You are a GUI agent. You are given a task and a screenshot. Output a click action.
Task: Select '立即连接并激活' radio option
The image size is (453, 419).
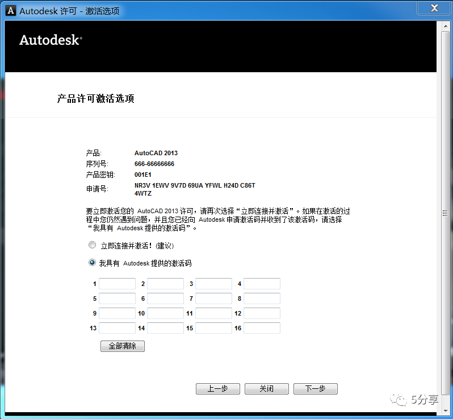[92, 245]
